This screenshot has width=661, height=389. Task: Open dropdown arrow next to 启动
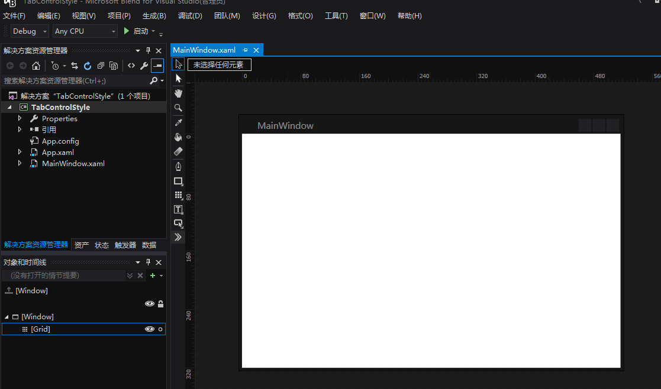click(153, 31)
